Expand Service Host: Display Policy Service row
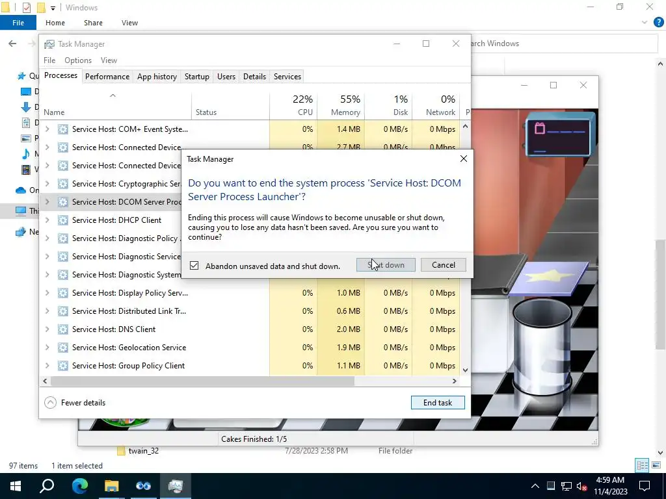This screenshot has width=666, height=499. [x=47, y=293]
